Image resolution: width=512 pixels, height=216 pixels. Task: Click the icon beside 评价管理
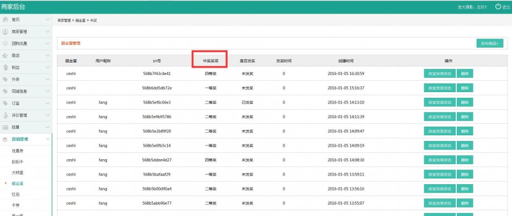point(5,115)
